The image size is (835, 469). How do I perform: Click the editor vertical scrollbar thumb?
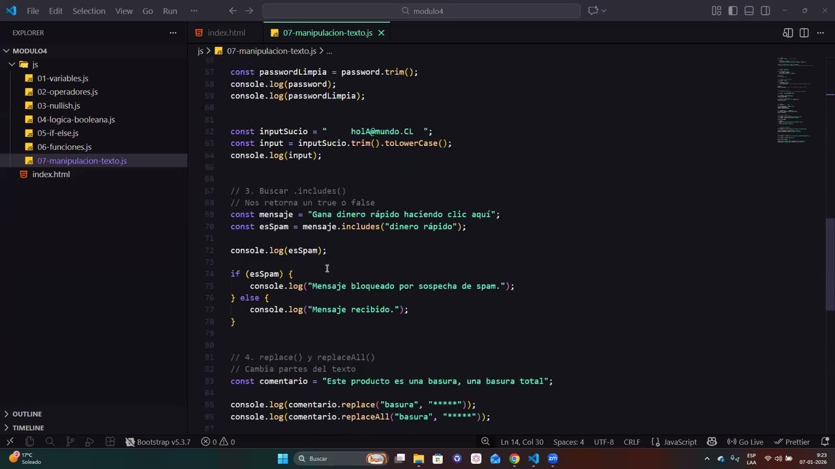click(x=830, y=264)
